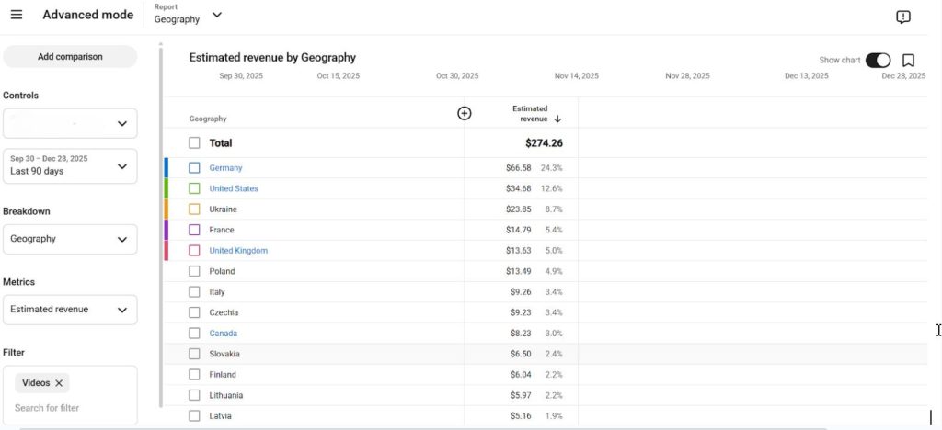Screen dimensions: 942x430
Task: Open the Report Geography dropdown
Action: click(x=188, y=15)
